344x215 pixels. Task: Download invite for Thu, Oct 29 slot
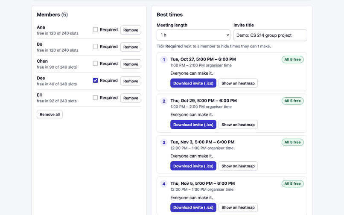pyautogui.click(x=193, y=125)
